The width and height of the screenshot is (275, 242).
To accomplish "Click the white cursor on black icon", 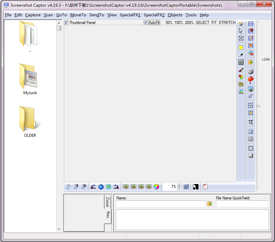I will [196, 187].
